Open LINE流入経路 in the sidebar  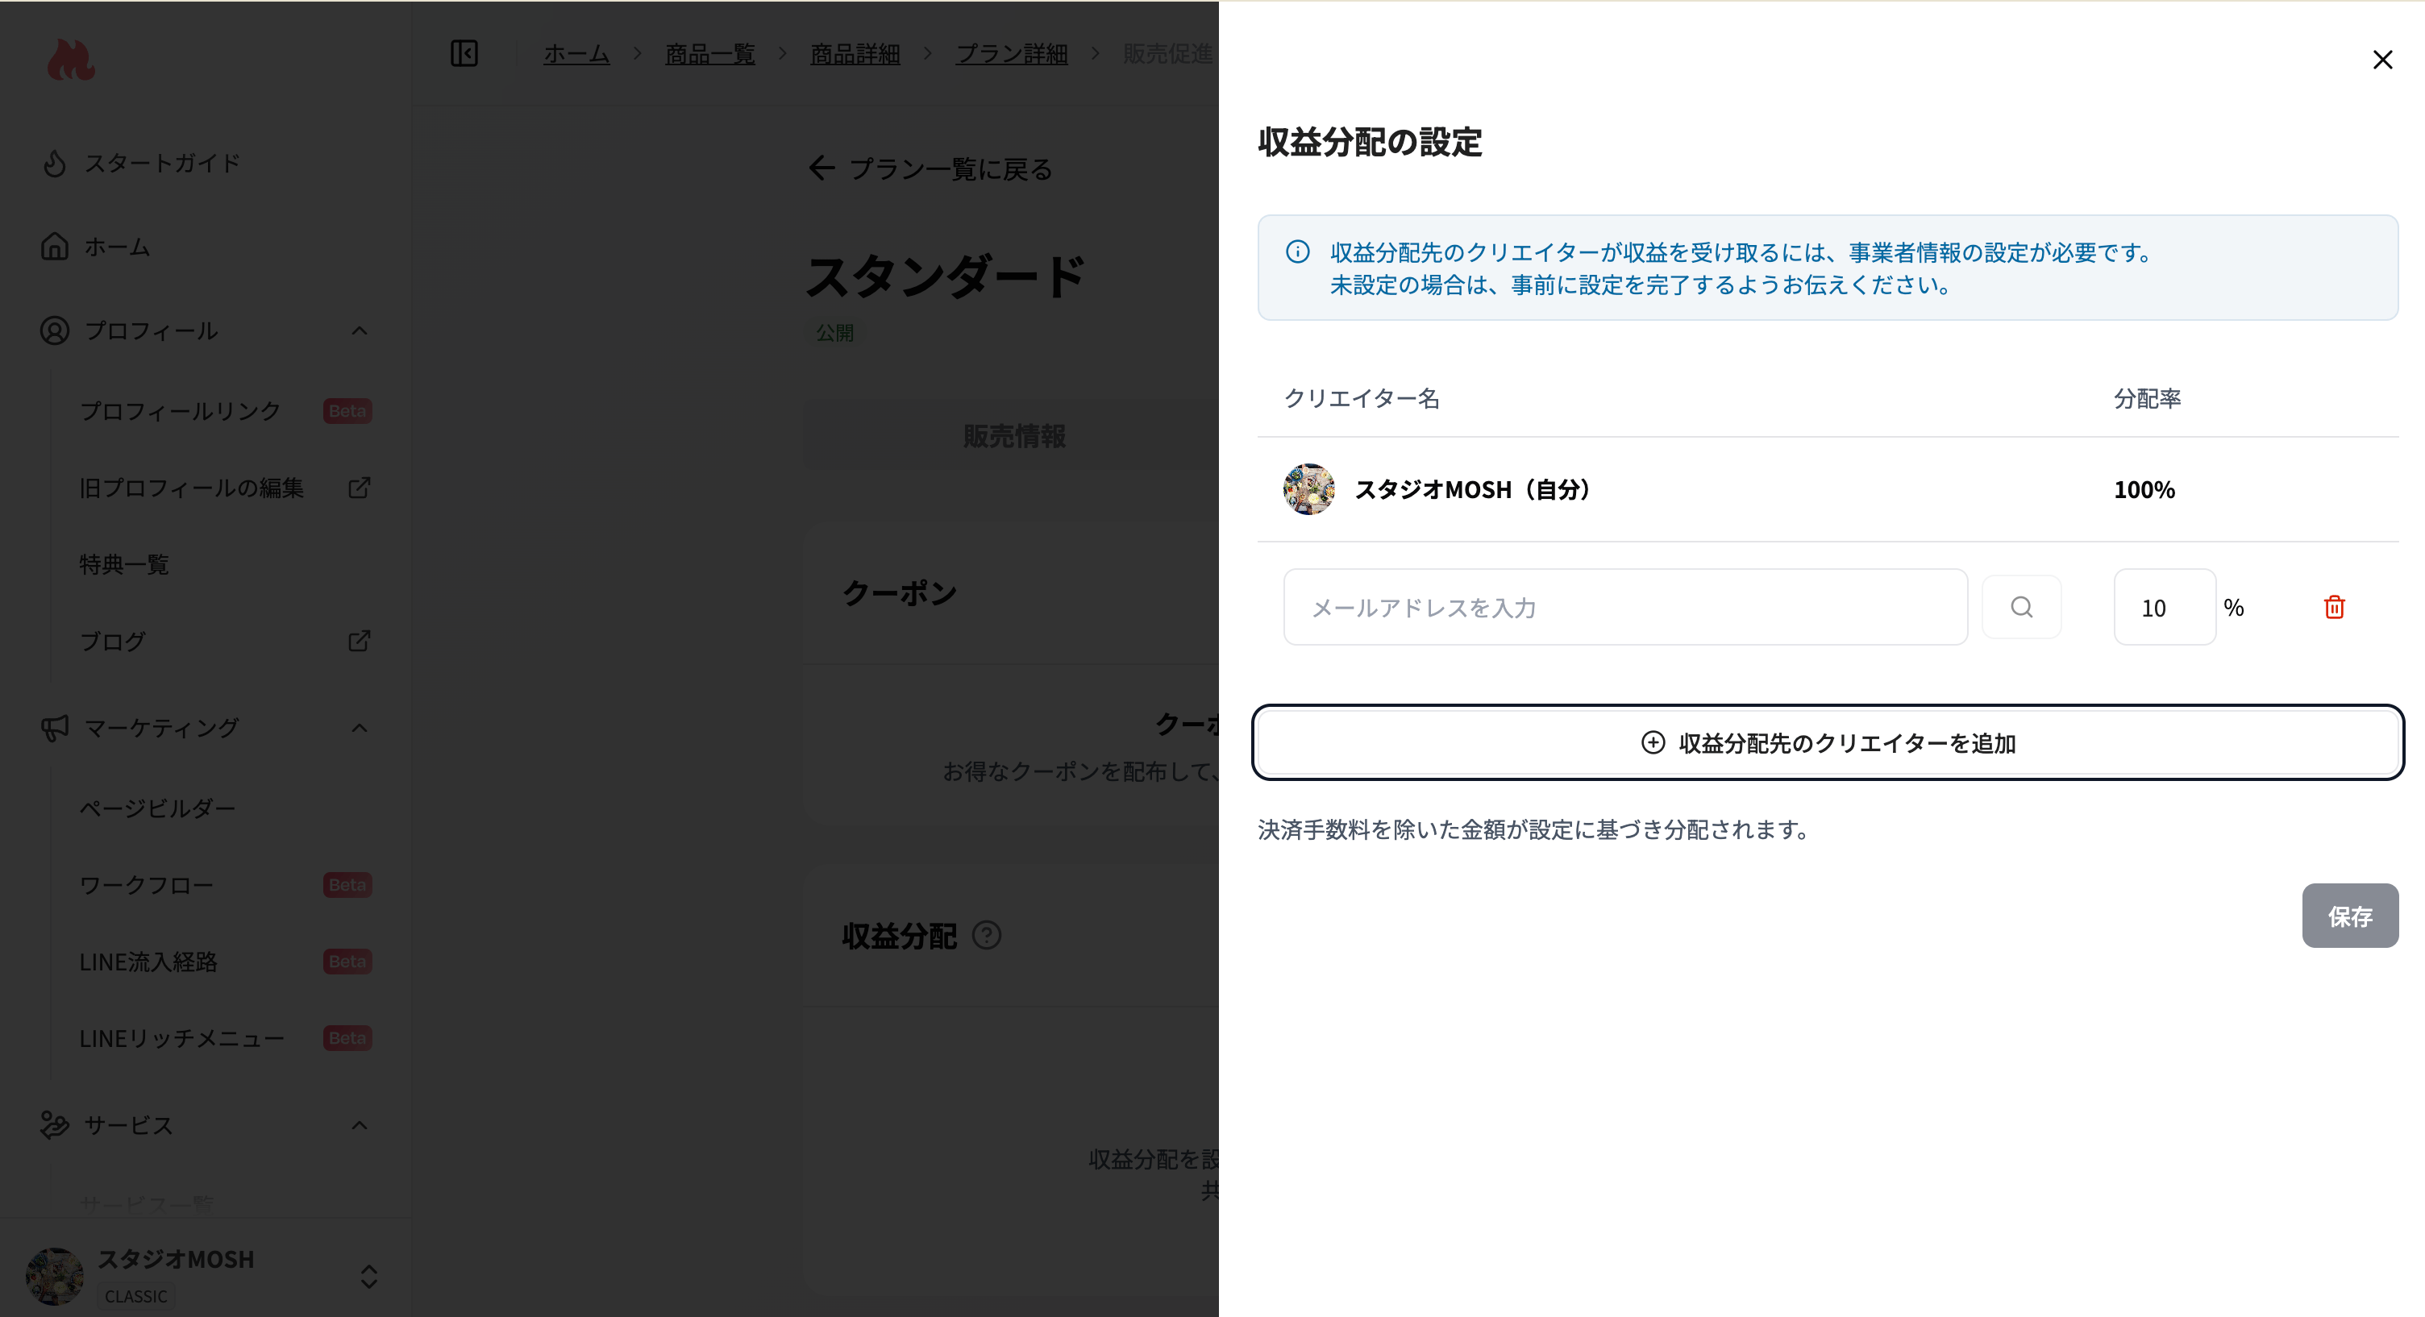tap(148, 962)
